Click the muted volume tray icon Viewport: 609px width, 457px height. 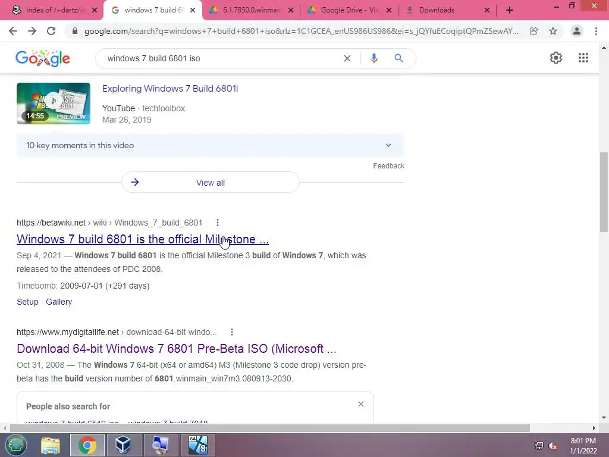coord(553,446)
